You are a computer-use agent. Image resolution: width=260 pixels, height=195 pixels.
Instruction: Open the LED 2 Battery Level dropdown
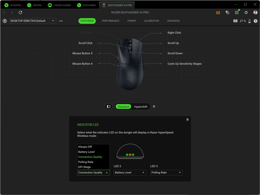click(130, 172)
